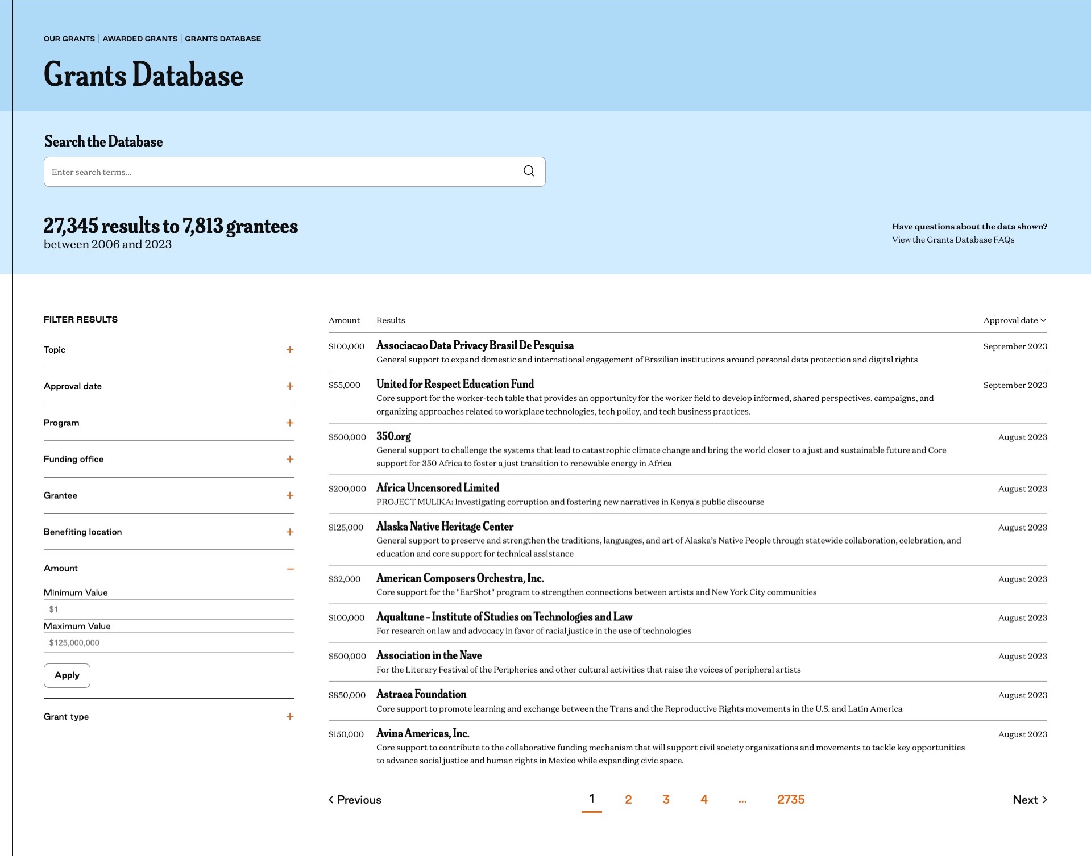Open the Grants Database FAQs link
1091x856 pixels.
[954, 240]
